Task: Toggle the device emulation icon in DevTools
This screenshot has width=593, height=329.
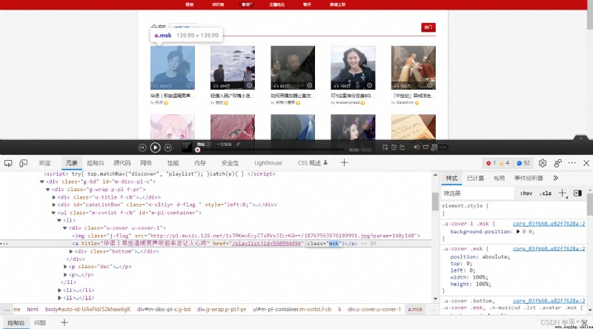Action: [x=23, y=163]
